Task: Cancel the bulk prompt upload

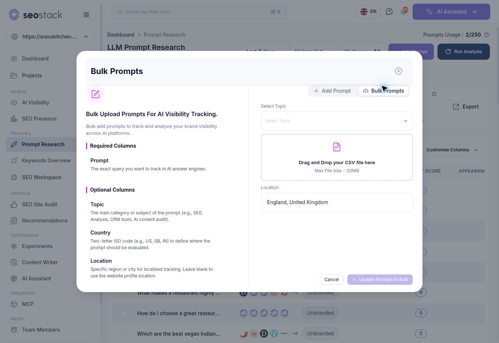Action: click(x=331, y=280)
